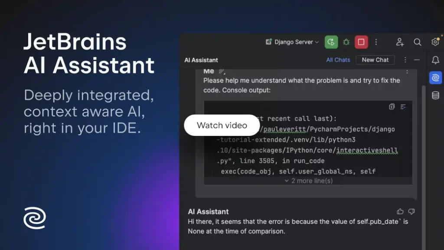This screenshot has width=444, height=250.
Task: Start a Code With Me session
Action: 400,42
